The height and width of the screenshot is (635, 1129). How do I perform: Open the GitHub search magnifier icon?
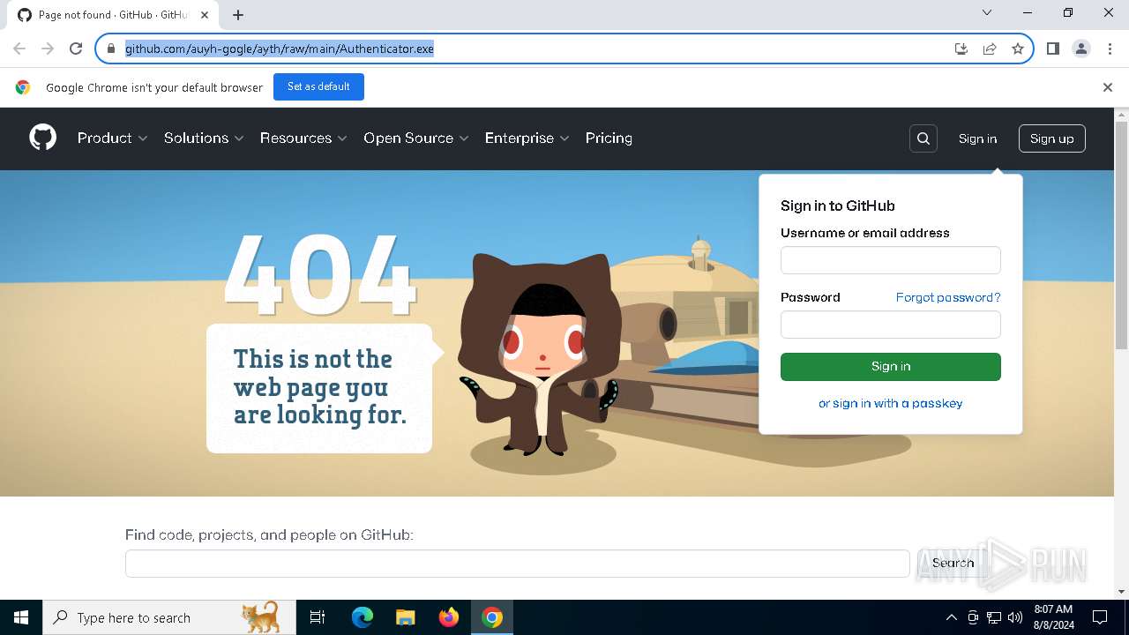(923, 138)
